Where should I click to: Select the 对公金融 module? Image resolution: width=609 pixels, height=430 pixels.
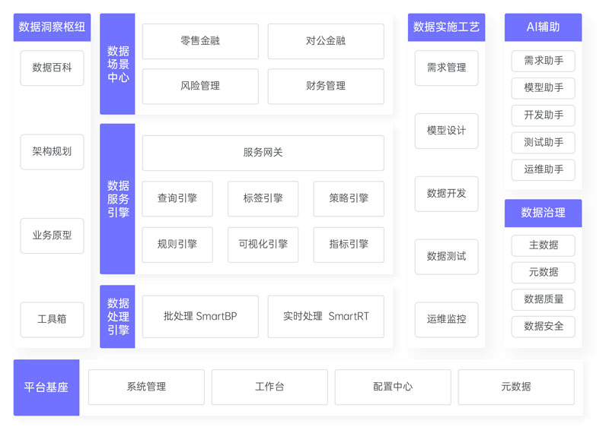pyautogui.click(x=326, y=41)
